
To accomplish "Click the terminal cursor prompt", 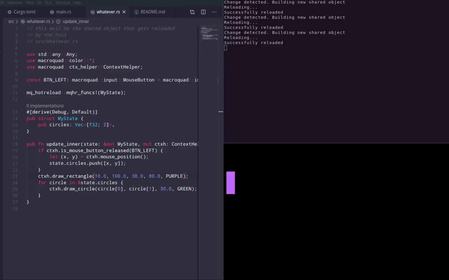I will (x=226, y=48).
